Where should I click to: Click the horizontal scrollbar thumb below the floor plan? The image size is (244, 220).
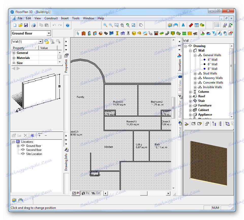[144, 193]
